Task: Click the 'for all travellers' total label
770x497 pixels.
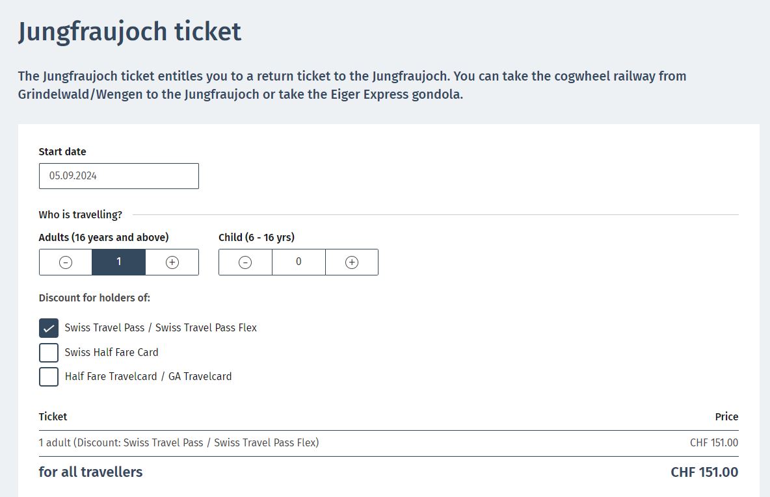Action: (90, 472)
